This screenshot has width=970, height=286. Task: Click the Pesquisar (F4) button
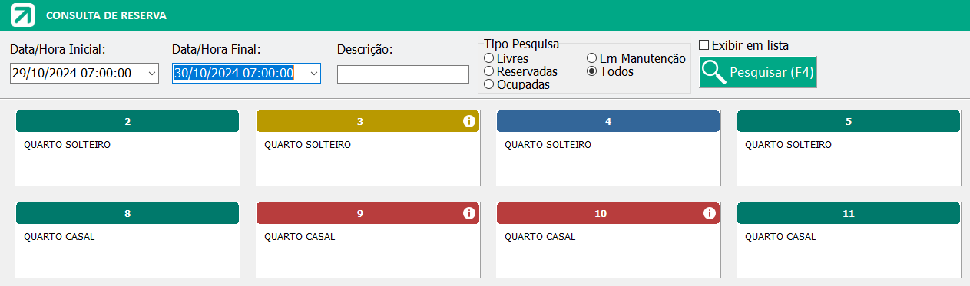pos(758,72)
